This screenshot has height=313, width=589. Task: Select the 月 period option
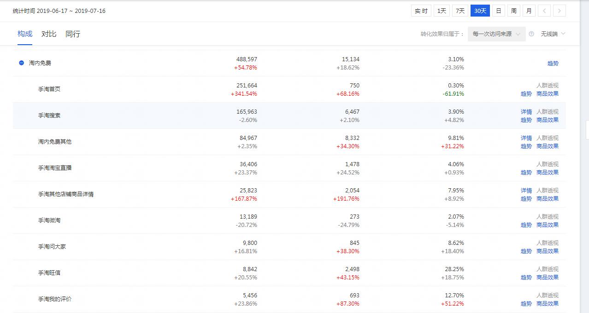[529, 11]
